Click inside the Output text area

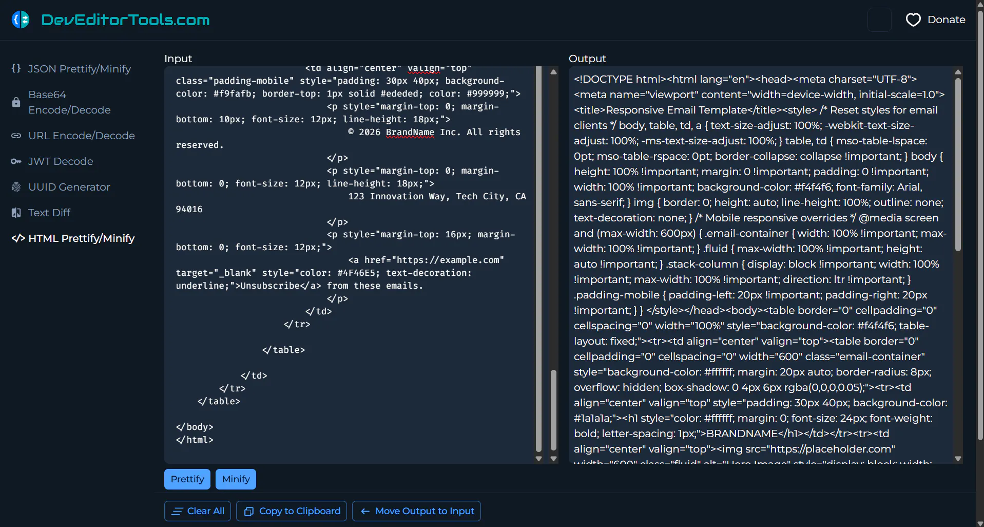[x=761, y=265]
